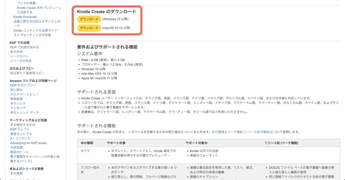Open Kindle Create 本をプレビューして出版する link
Viewport: 345px width, 180px height.
coord(39,10)
